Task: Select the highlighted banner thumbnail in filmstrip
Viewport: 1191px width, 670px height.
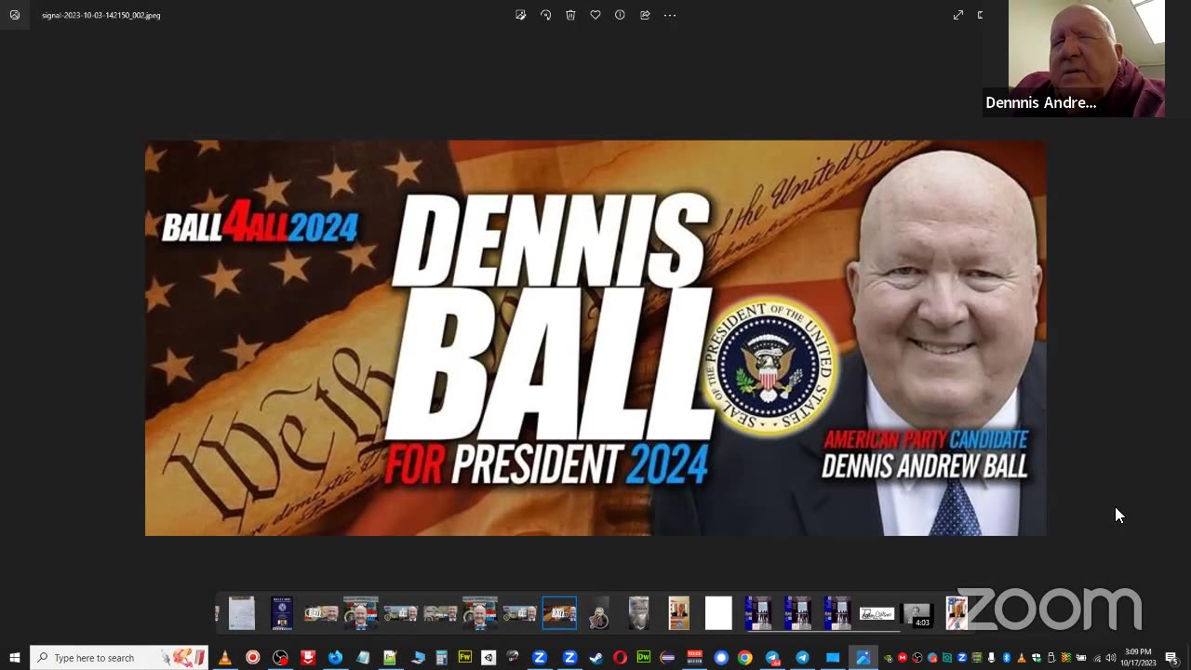Action: (x=559, y=613)
